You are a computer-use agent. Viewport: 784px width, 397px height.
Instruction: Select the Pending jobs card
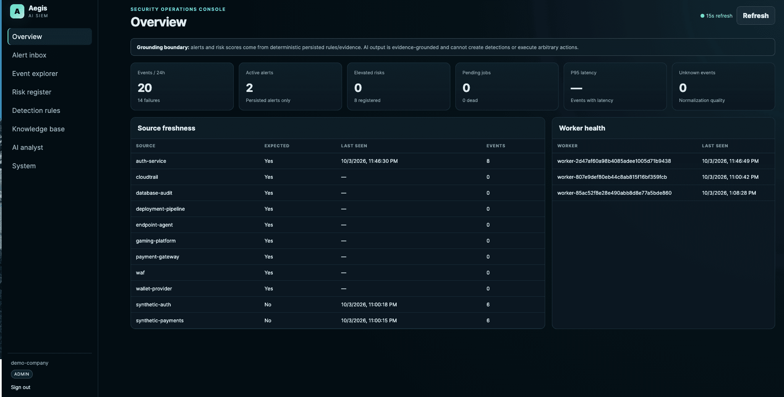click(x=507, y=86)
